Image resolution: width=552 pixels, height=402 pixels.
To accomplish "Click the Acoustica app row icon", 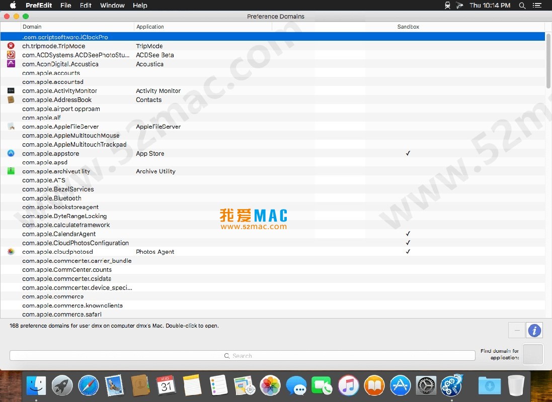I will click(x=11, y=64).
